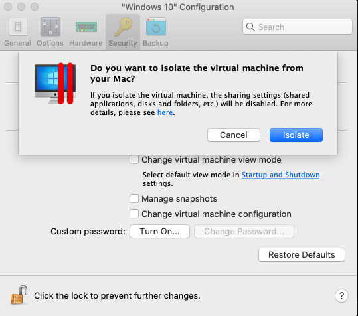Enable Change virtual machine view mode checkbox
Screen dimensions: 358x316
click(134, 159)
